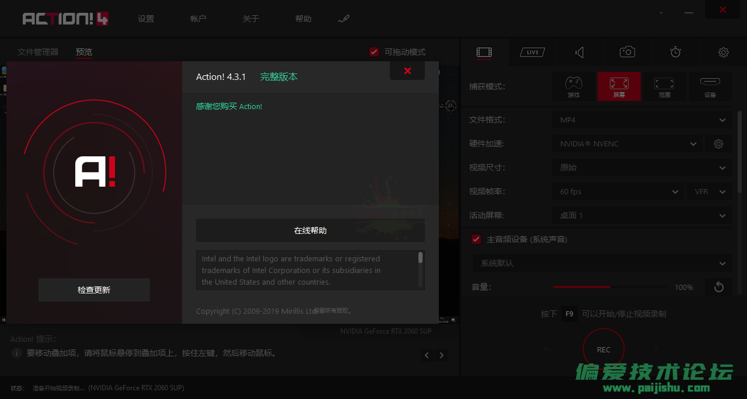Open hardware acceleration settings gear
Screen dimensions: 747x399
[x=718, y=143]
